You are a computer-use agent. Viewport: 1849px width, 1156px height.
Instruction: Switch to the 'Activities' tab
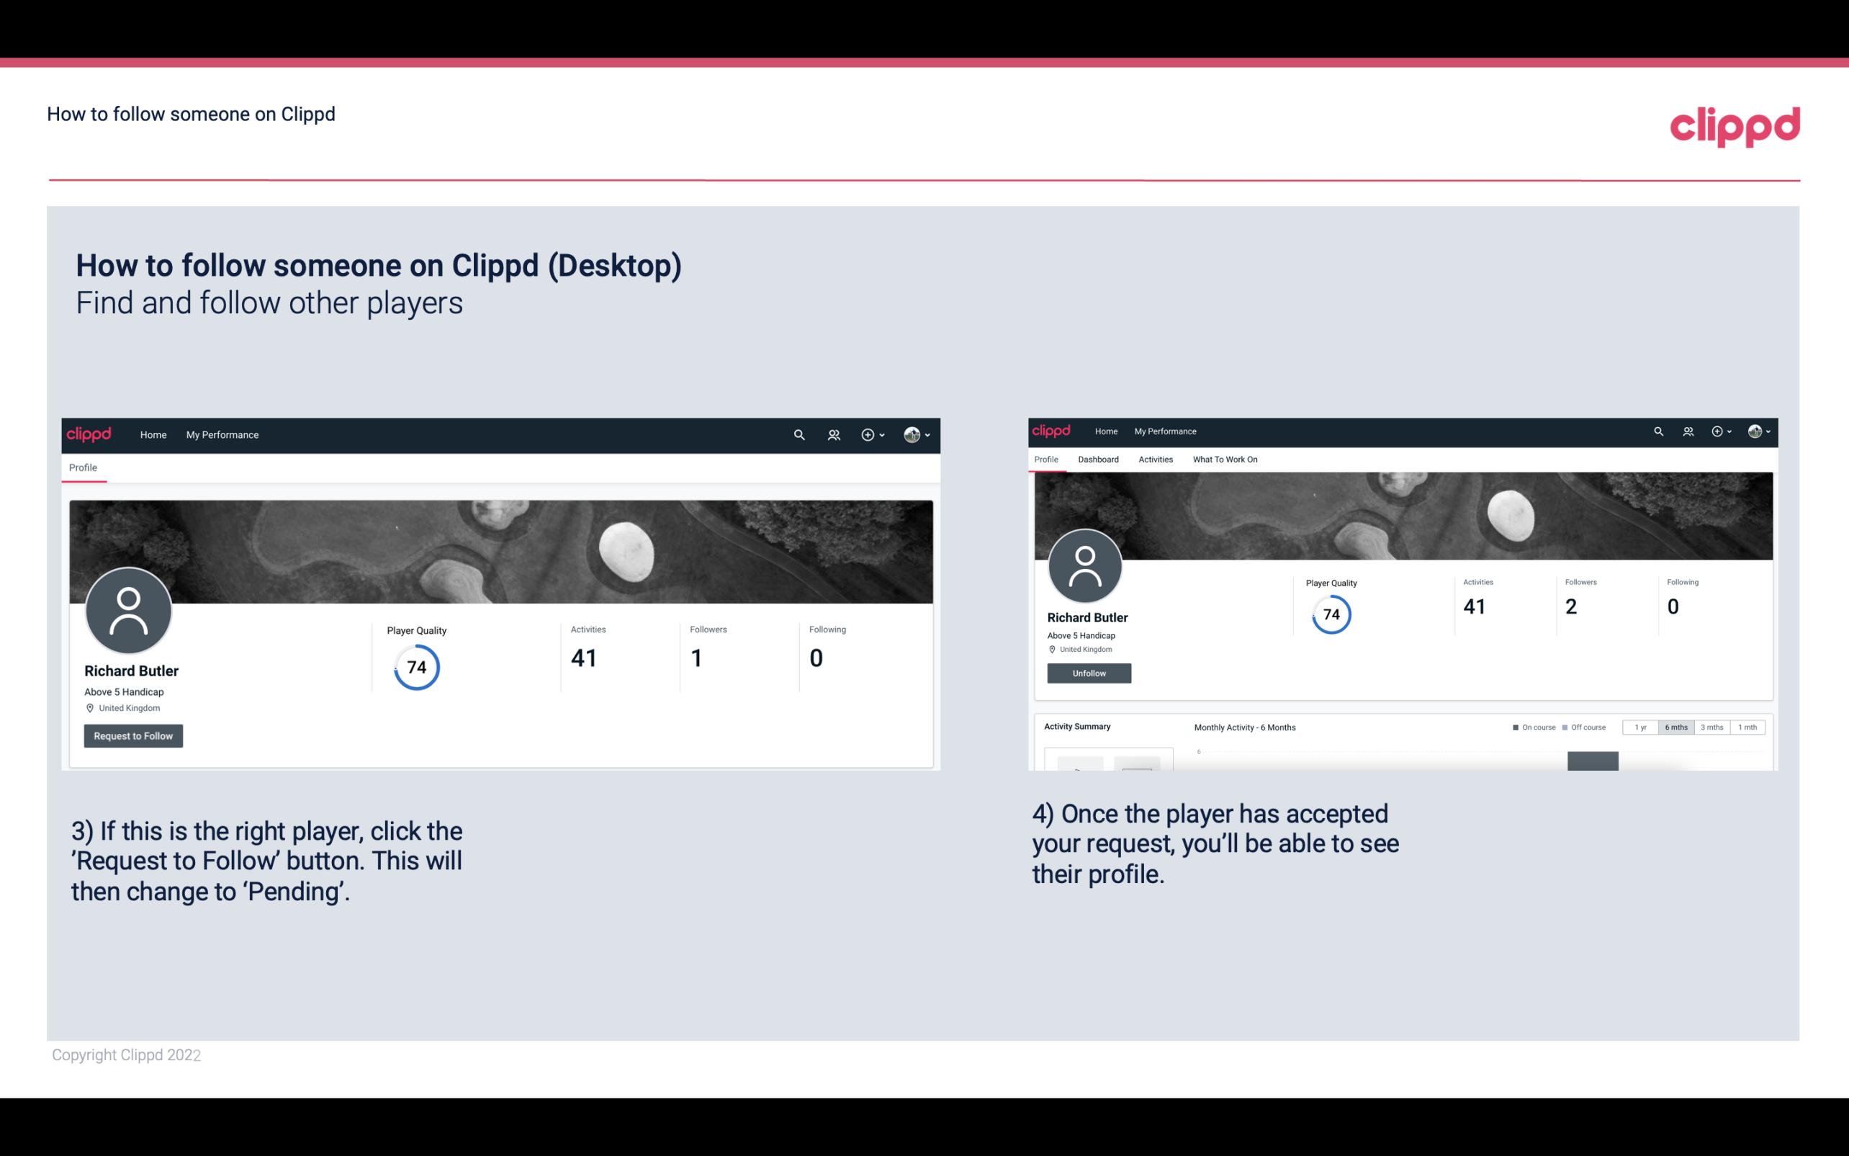pos(1153,460)
